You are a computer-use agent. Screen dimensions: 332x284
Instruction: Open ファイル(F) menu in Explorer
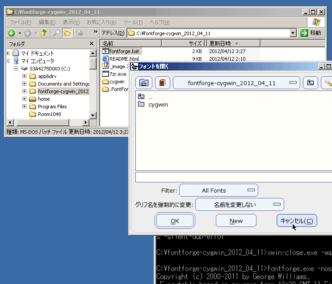pyautogui.click(x=21, y=22)
